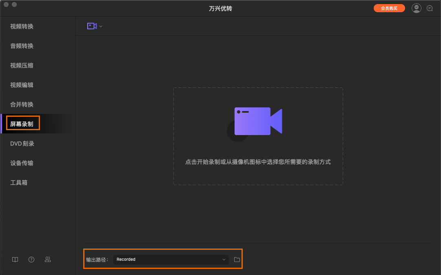441x275 pixels.
Task: Select 视频压缩 in the sidebar
Action: point(22,65)
